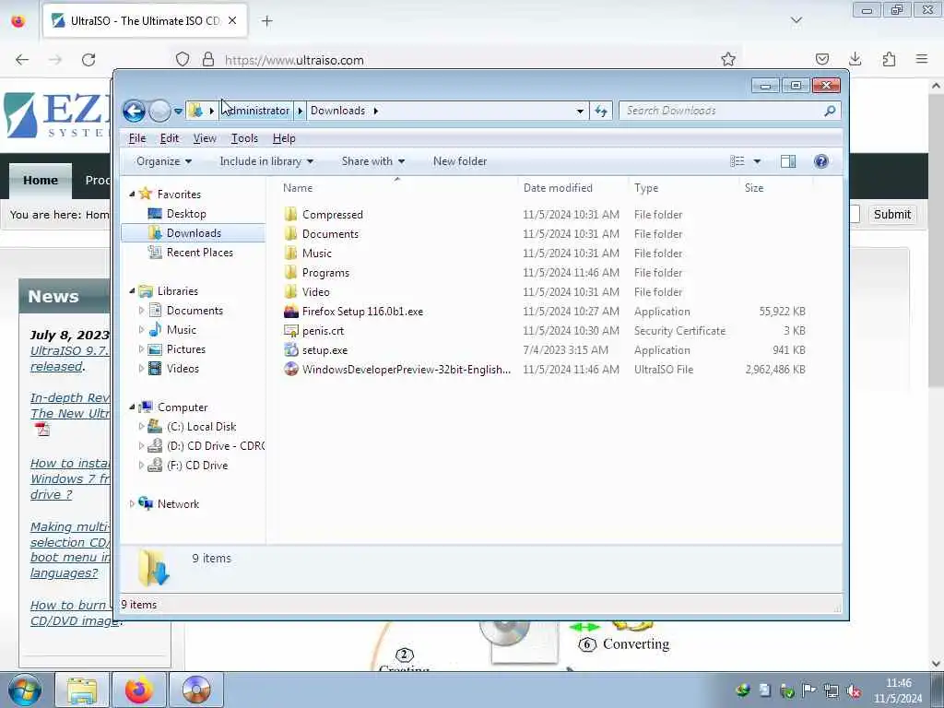Toggle the preview pane button
This screenshot has width=944, height=708.
pyautogui.click(x=788, y=161)
